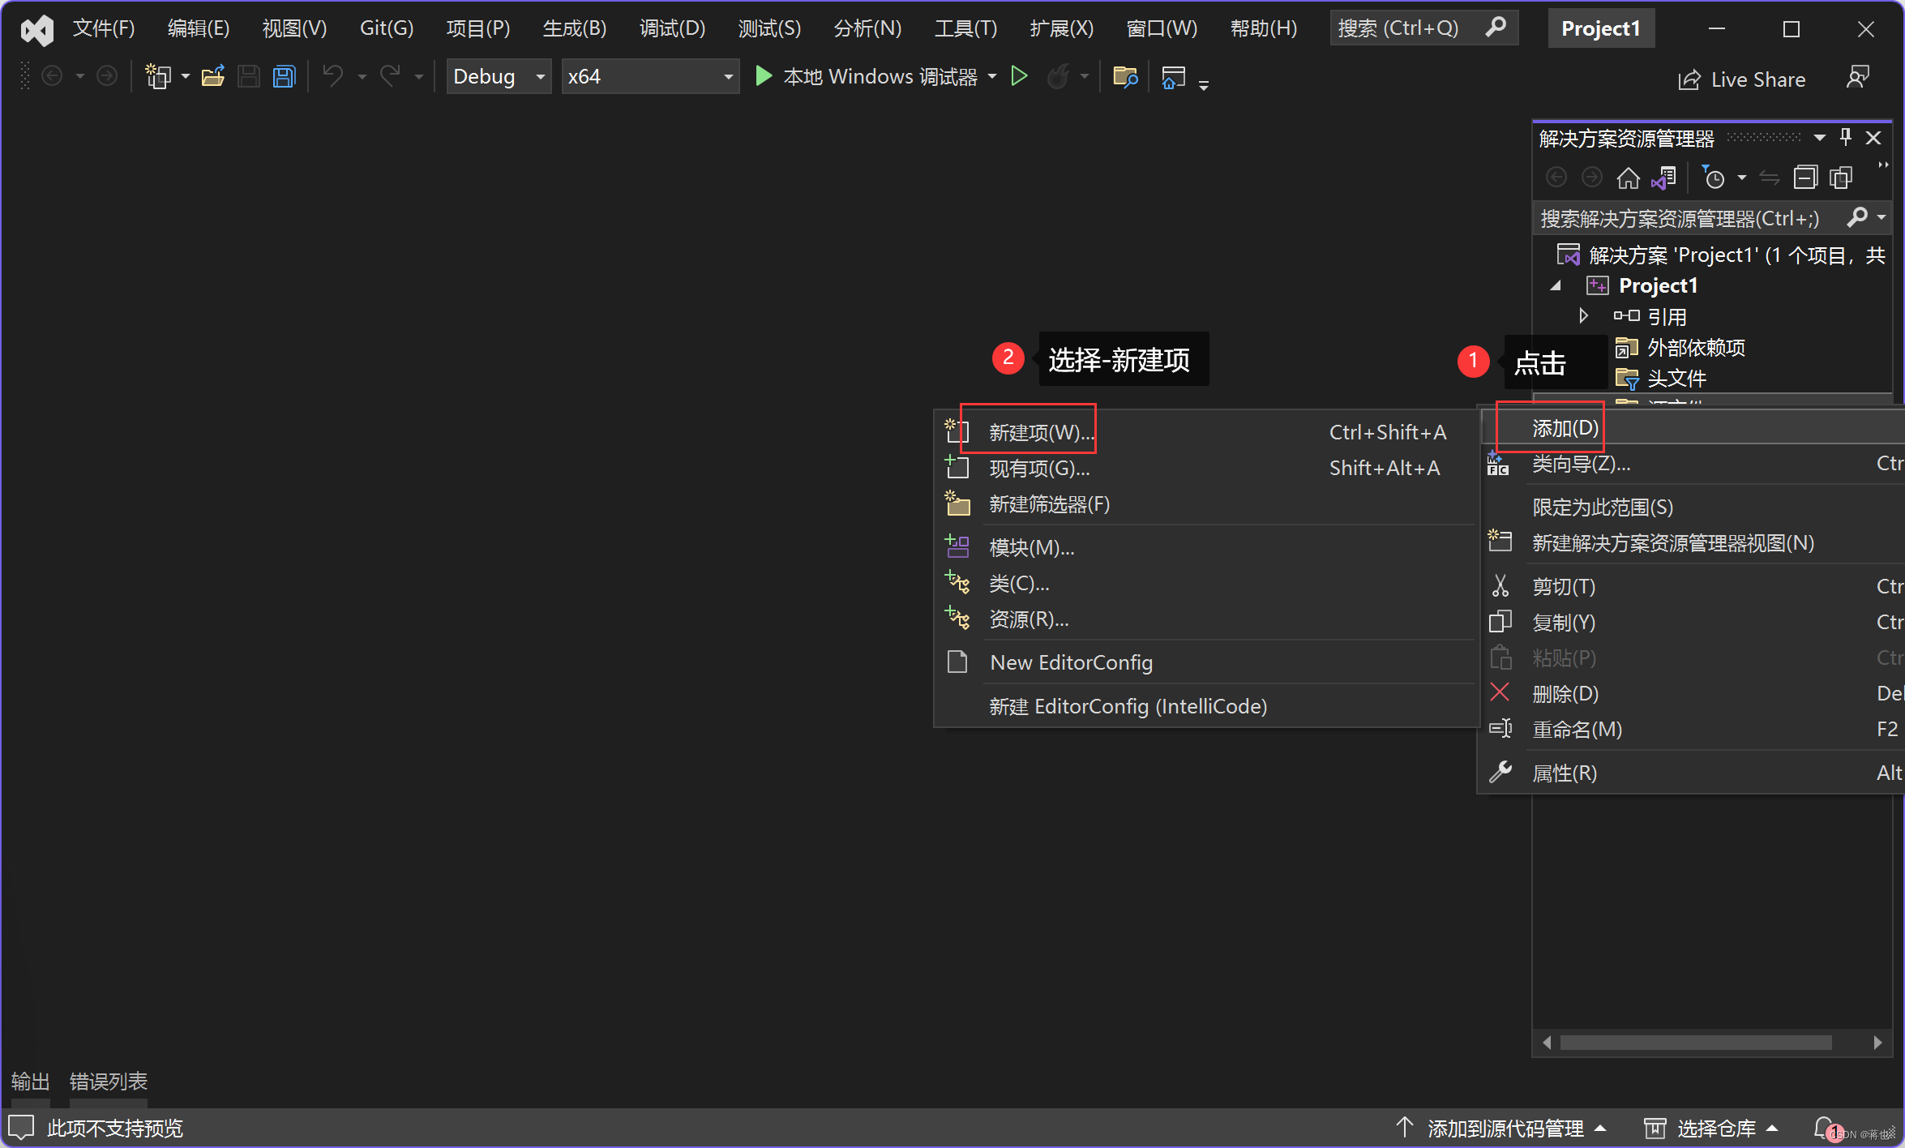The height and width of the screenshot is (1148, 1905).
Task: Click the Visual Studio logo icon
Action: tap(36, 30)
